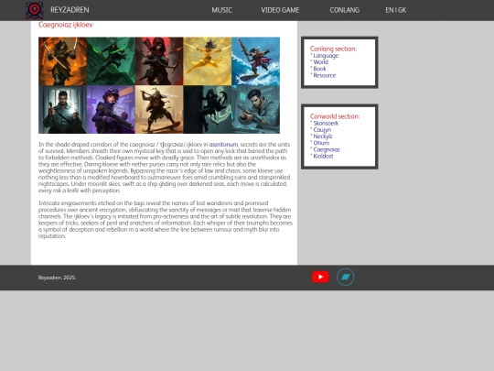Open the Caegnoiaz conworld link

coord(327,149)
